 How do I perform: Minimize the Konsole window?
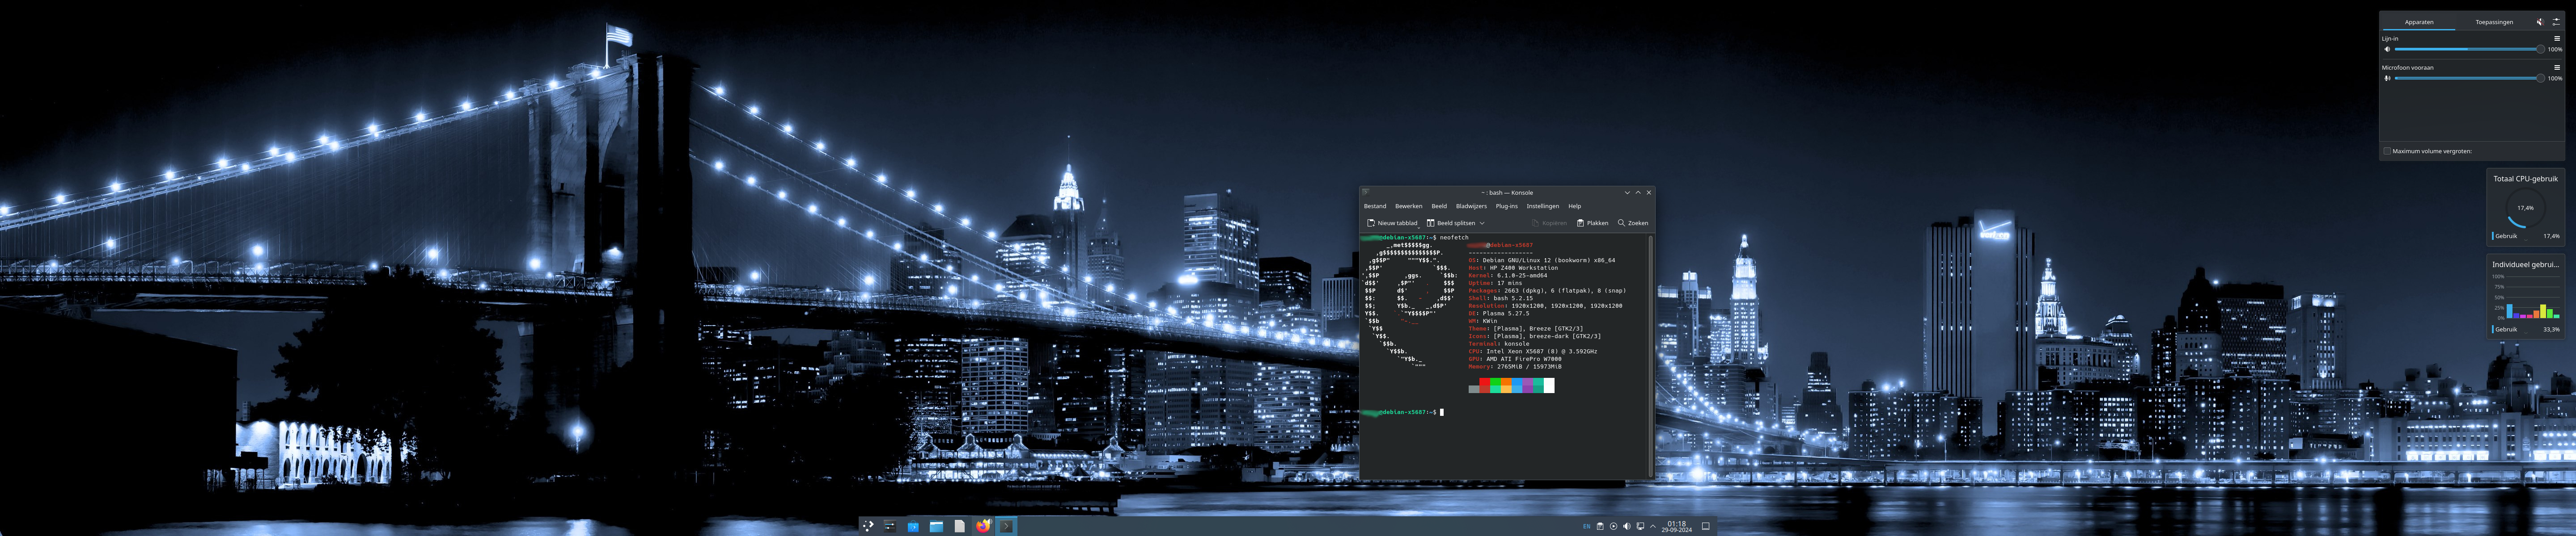point(1627,193)
